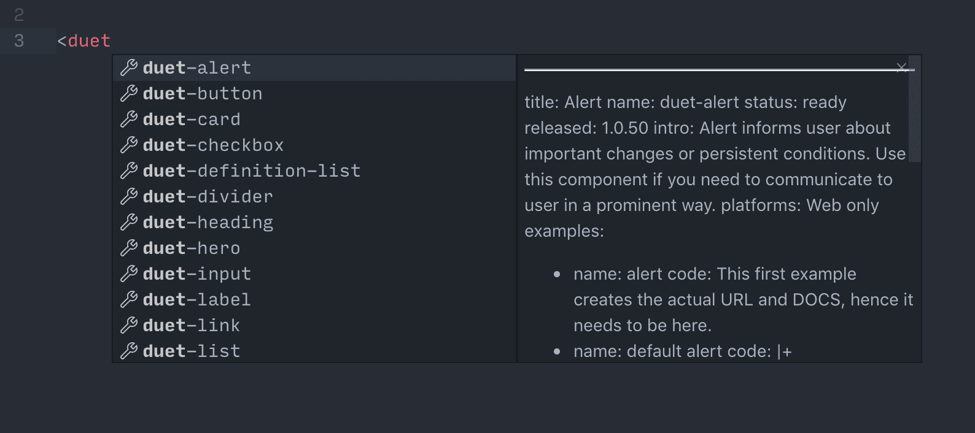This screenshot has height=433, width=975.
Task: Click the wrench icon beside duet-label
Action: tap(128, 299)
